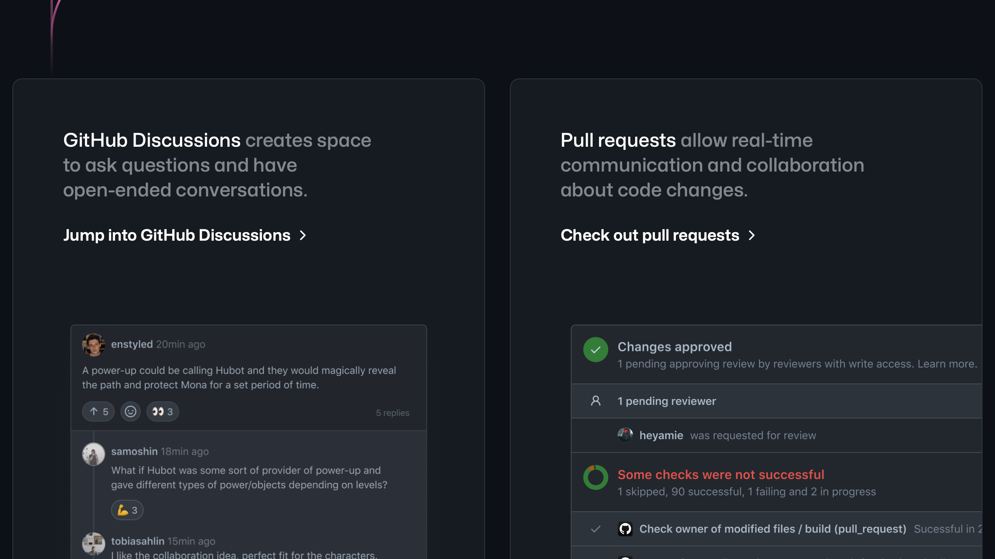Click samoshin's avatar
The image size is (995, 559).
pos(93,454)
